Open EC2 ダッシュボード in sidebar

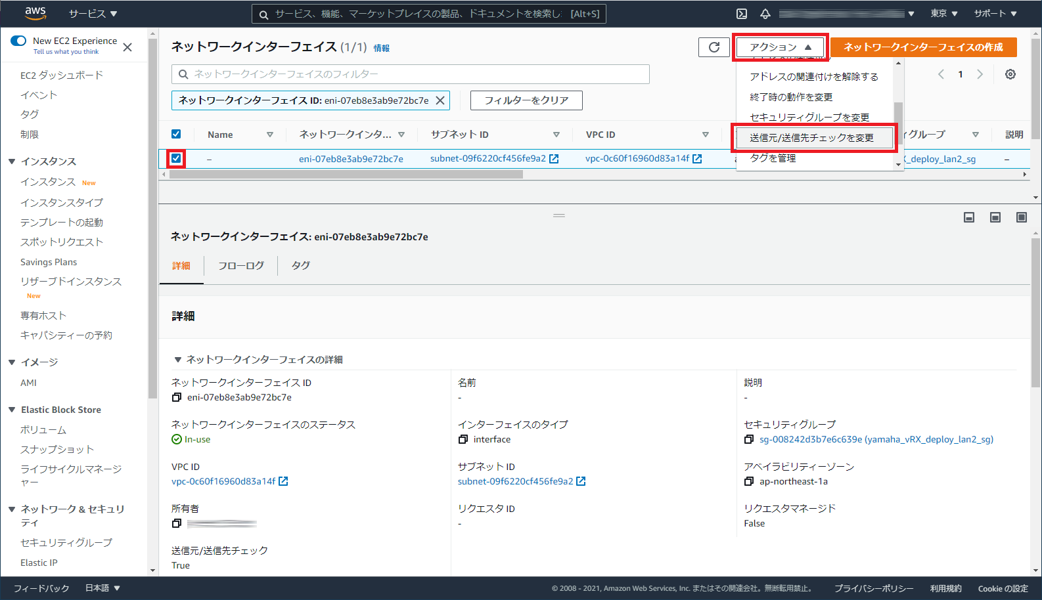[x=62, y=75]
